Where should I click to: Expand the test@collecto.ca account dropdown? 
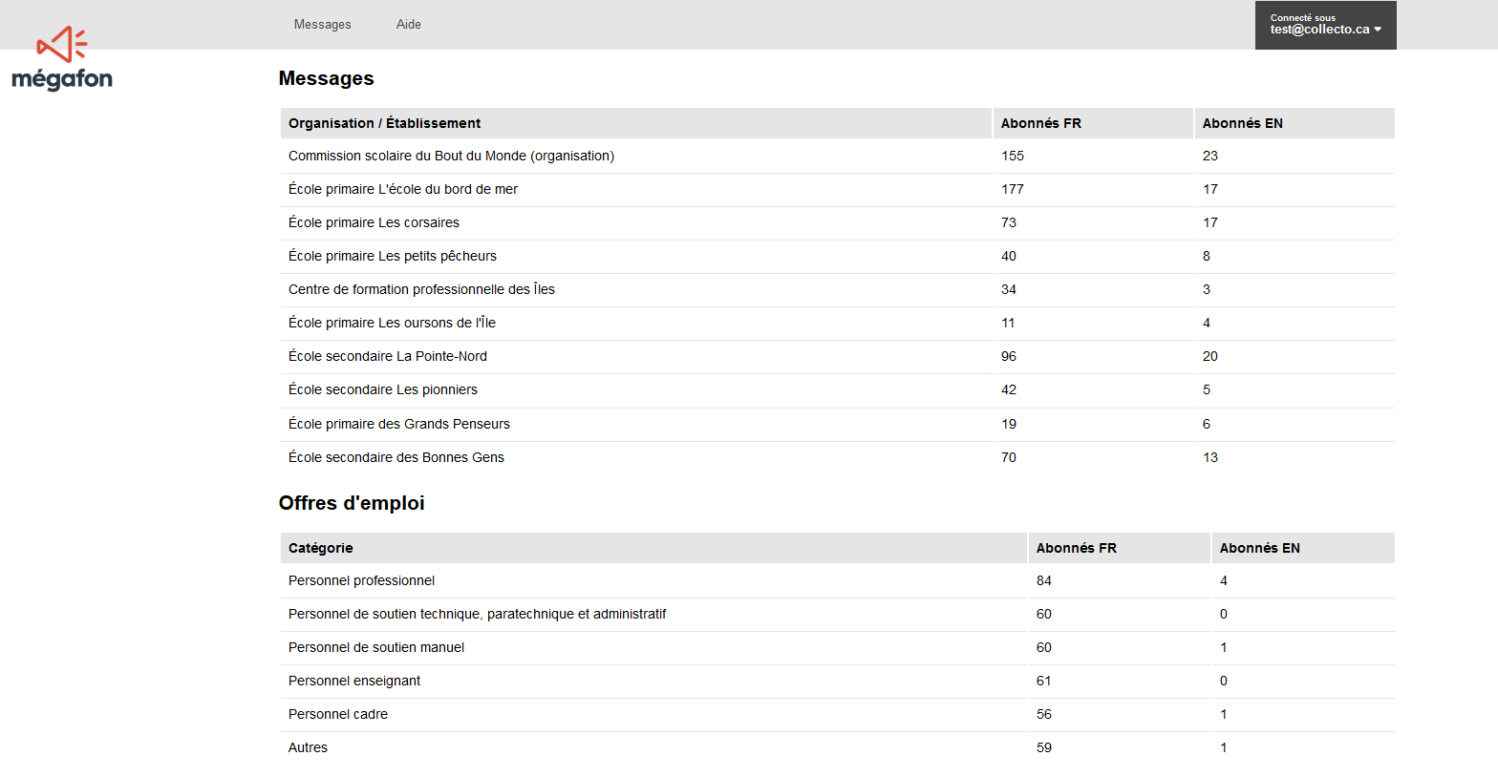point(1326,25)
